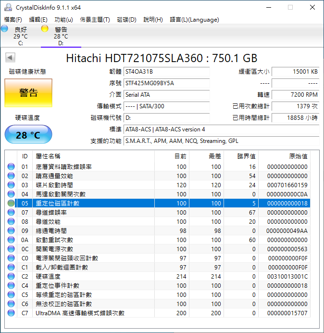Click status orb of attribute 02 row
Viewport: 324px width, 333px height.
(11, 176)
